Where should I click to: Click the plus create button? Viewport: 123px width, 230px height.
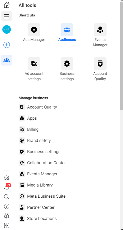point(7,45)
